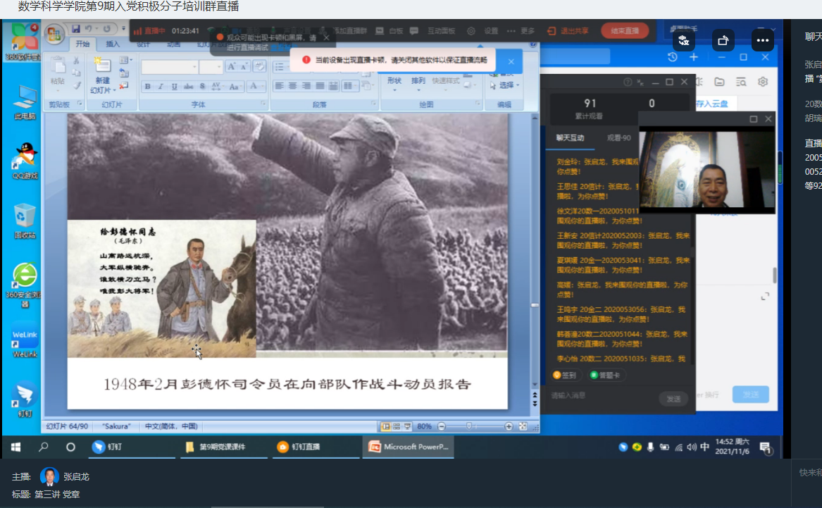Click the 签到 check-in button
Screen dimensions: 822x508
pos(565,376)
